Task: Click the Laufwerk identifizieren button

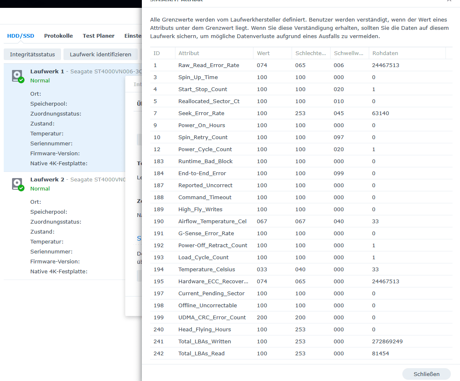Action: point(100,55)
